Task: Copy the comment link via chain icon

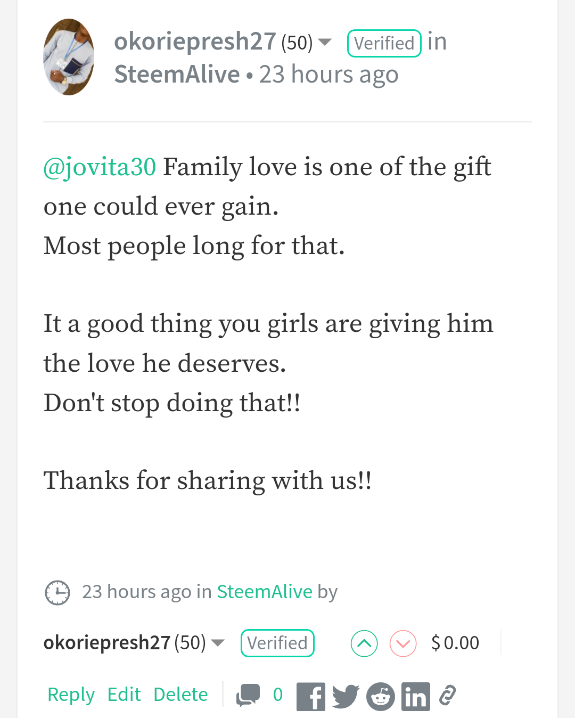Action: [x=448, y=696]
